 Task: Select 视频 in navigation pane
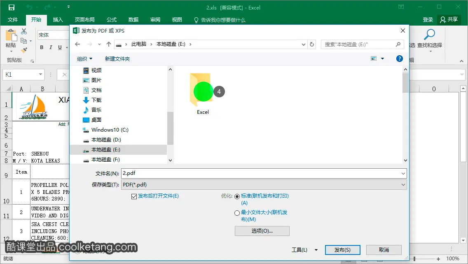coord(96,70)
